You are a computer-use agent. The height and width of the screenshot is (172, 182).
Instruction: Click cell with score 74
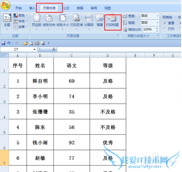click(x=72, y=96)
